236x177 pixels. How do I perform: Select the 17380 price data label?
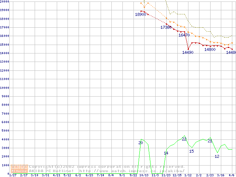pyautogui.click(x=166, y=27)
